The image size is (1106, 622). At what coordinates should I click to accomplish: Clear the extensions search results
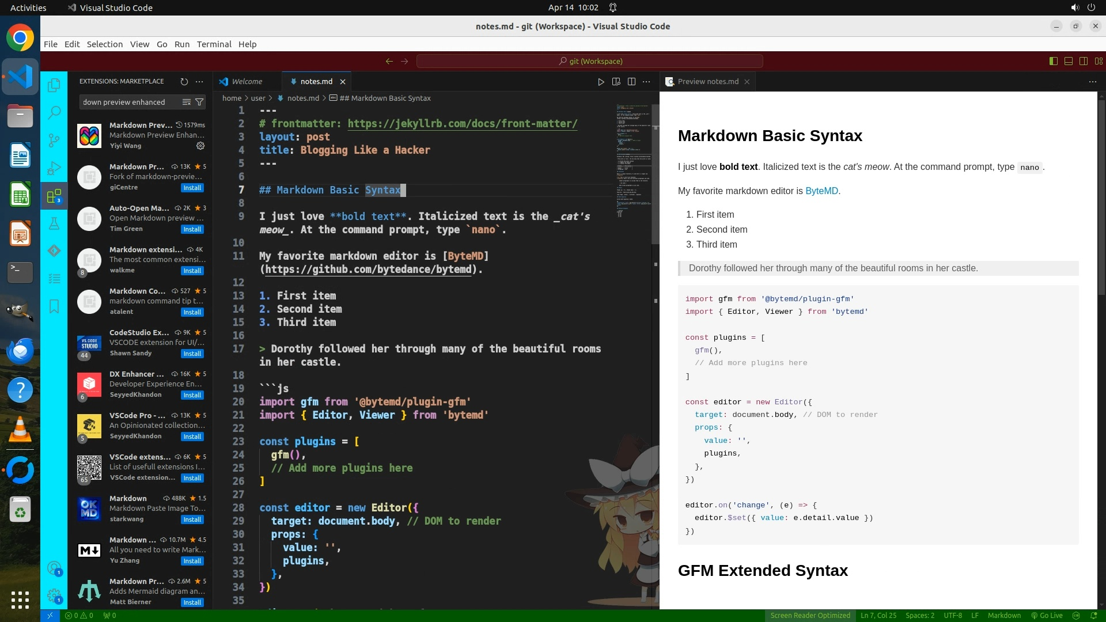[187, 102]
